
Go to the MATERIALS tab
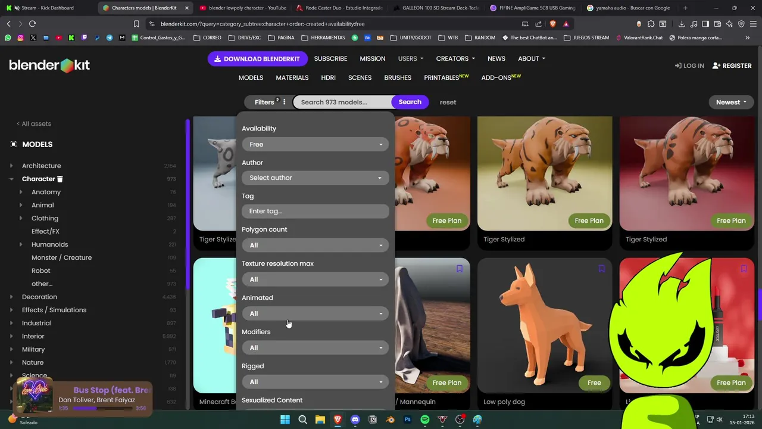coord(292,77)
